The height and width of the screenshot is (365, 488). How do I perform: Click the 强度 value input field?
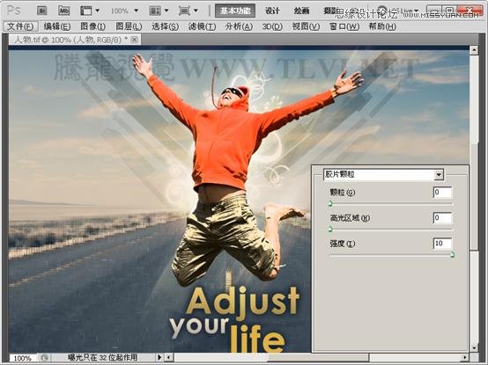pyautogui.click(x=442, y=244)
